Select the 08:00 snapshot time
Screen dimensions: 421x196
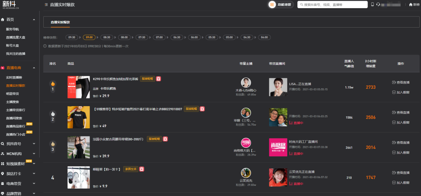(x=124, y=37)
